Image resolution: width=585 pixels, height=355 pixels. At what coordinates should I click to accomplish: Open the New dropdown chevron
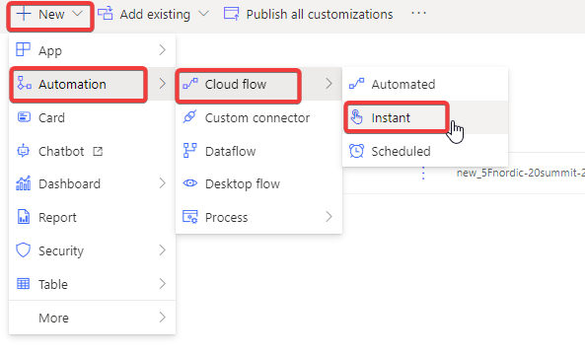pos(77,14)
